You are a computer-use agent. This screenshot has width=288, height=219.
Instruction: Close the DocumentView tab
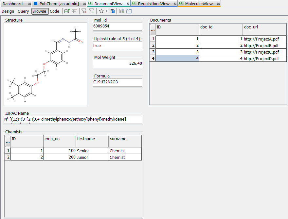click(128, 4)
